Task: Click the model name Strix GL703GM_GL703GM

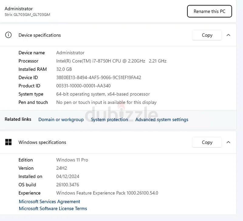Action: pyautogui.click(x=27, y=15)
